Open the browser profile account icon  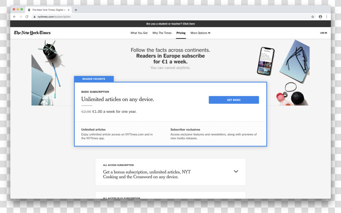(x=320, y=17)
